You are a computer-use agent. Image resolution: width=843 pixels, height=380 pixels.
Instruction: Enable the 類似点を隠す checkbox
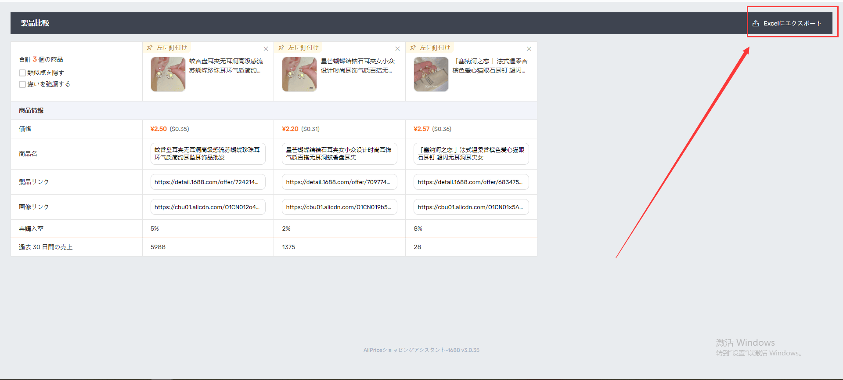(22, 73)
